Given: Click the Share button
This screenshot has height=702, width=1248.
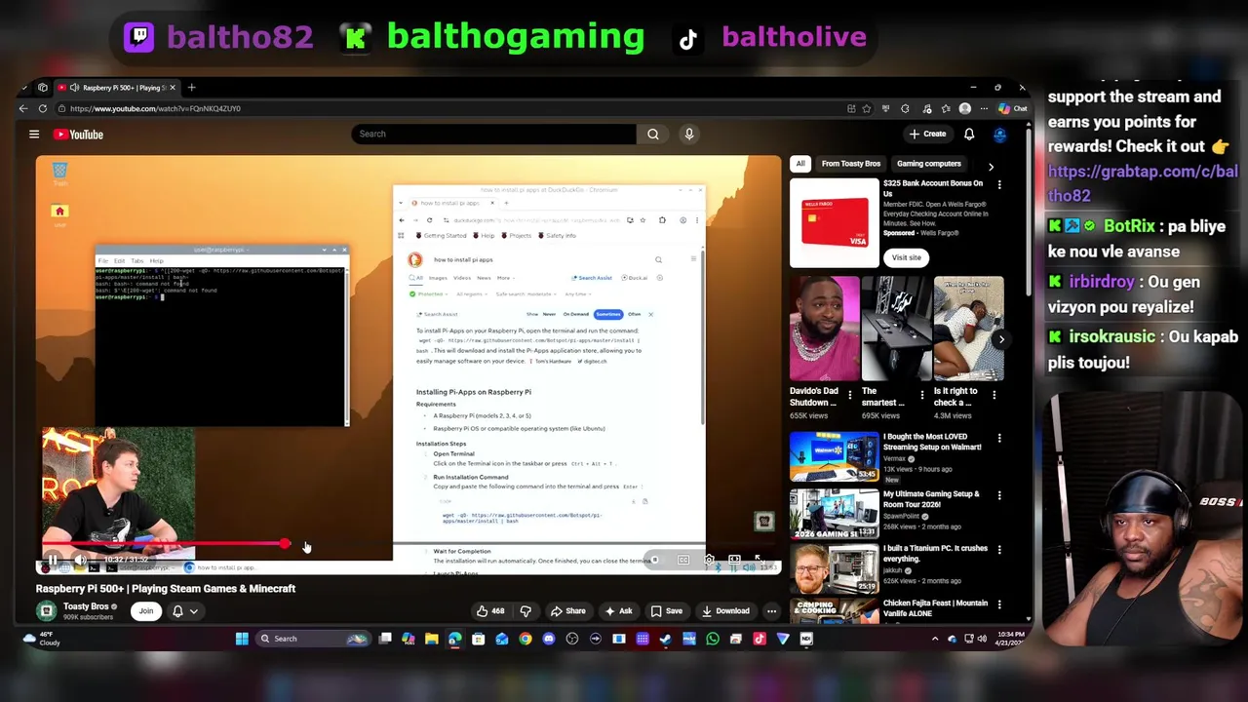Looking at the screenshot, I should [568, 611].
